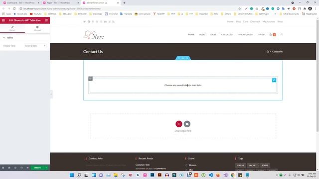This screenshot has width=319, height=179.
Task: Reload the page
Action: pyautogui.click(x=14, y=8)
